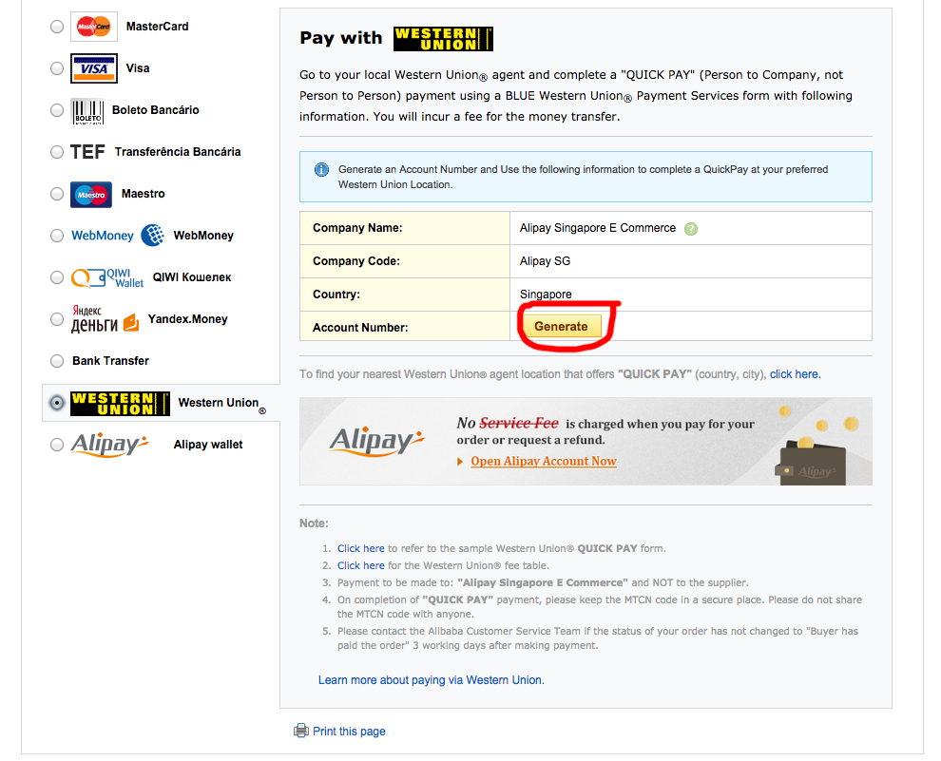This screenshot has width=941, height=761.
Task: Click the Maestro card logo
Action: 91,195
